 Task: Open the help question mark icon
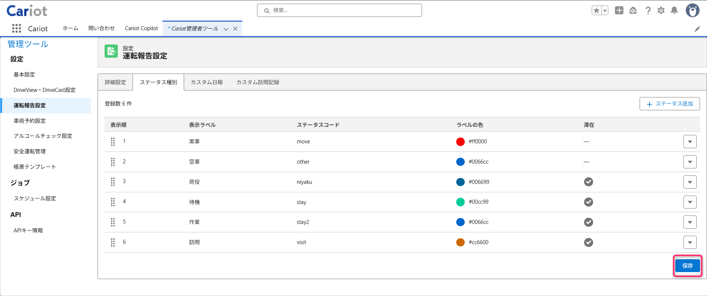(x=648, y=10)
